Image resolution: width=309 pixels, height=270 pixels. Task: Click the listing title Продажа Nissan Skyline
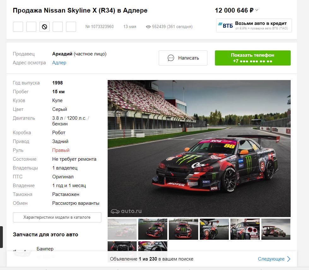pos(80,10)
